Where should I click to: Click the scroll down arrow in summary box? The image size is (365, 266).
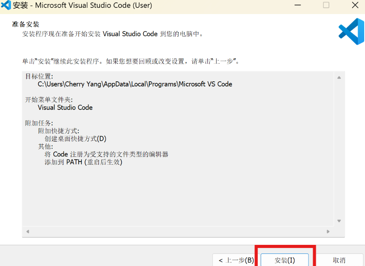(339, 221)
